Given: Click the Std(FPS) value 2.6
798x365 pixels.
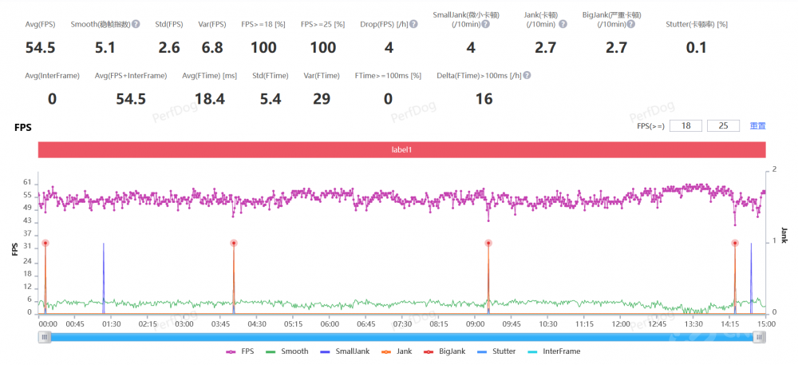Looking at the screenshot, I should [169, 48].
